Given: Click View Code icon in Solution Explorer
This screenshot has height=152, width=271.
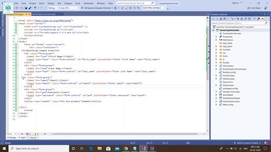Looking at the screenshot, I should point(254,19).
